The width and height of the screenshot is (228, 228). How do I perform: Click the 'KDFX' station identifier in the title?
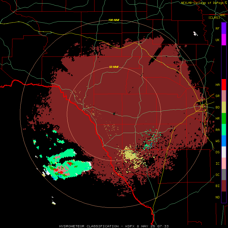(x=130, y=226)
